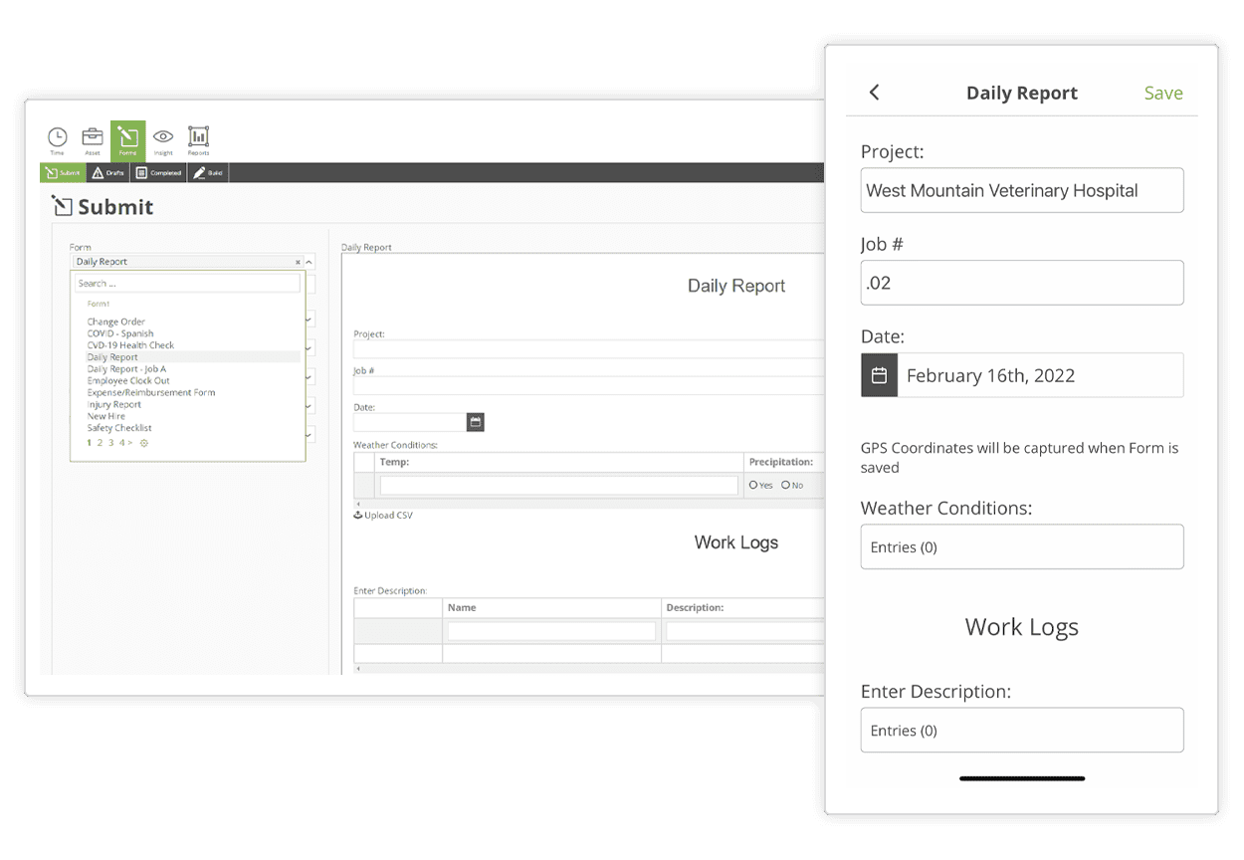Tap Save in the mobile Daily Report

coord(1162,93)
